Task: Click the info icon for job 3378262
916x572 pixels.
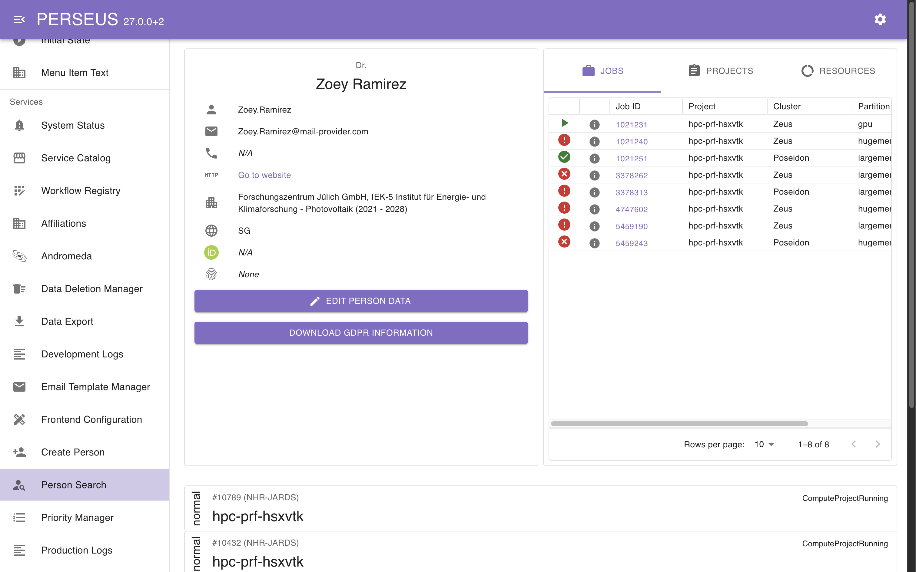Action: click(594, 175)
